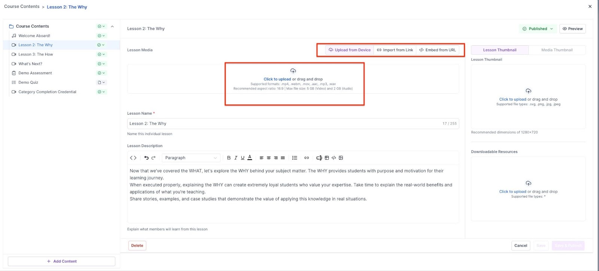This screenshot has height=271, width=599.
Task: Open Category Completion Credential lesson
Action: [48, 92]
